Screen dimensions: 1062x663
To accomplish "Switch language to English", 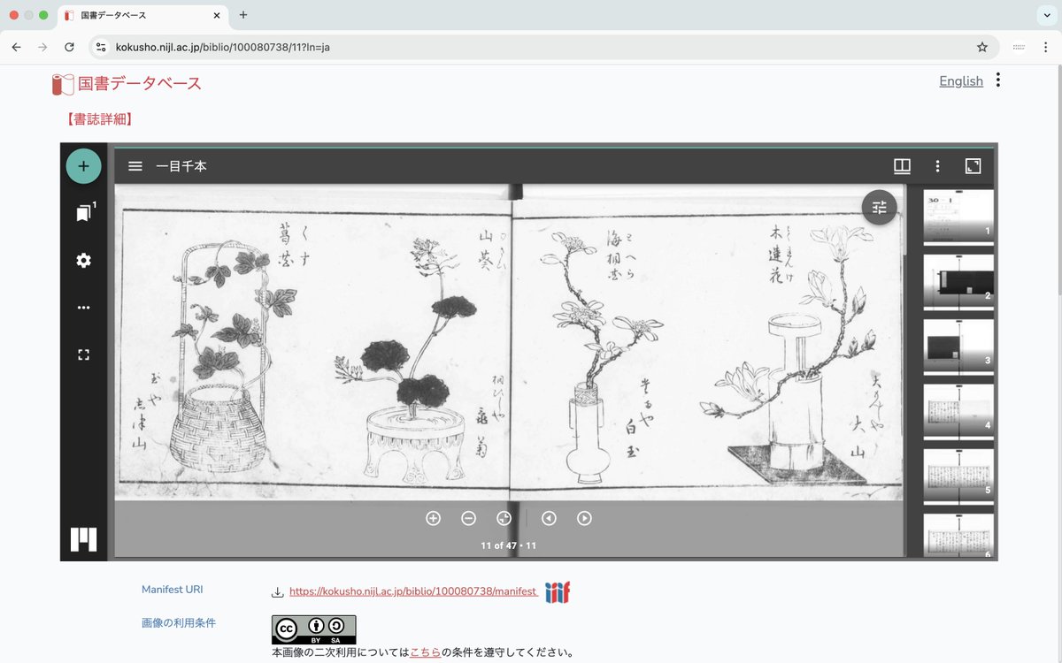I will [x=961, y=81].
